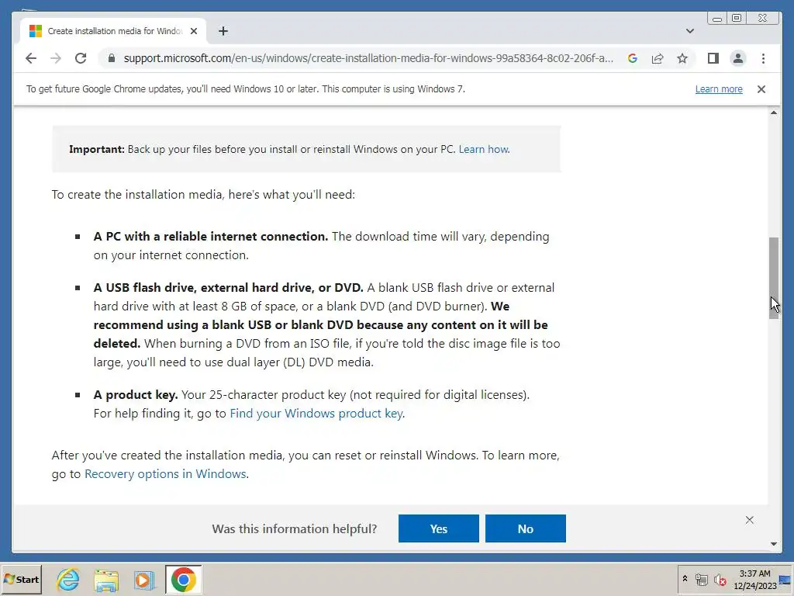The image size is (794, 596).
Task: Open the Windows Start menu
Action: [x=21, y=579]
